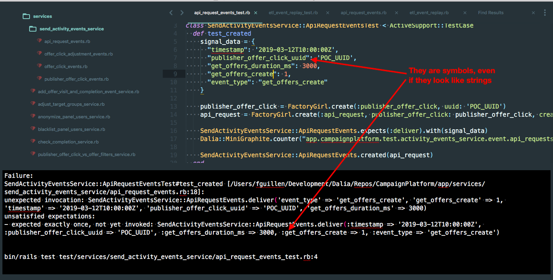The image size is (553, 280).
Task: Select the ruby icon beside anonymize_panel_users_service.rb
Action: coord(33,116)
